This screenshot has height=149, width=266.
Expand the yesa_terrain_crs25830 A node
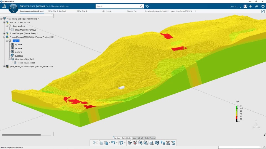4,66
